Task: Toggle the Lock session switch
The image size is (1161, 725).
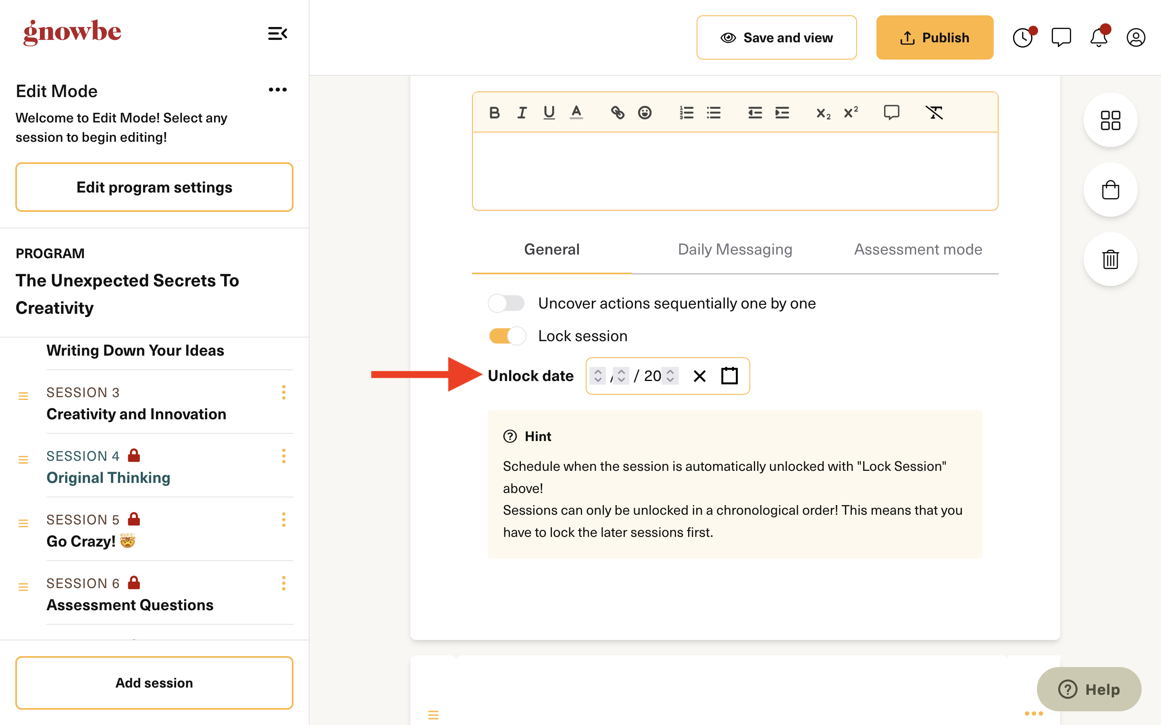Action: 507,336
